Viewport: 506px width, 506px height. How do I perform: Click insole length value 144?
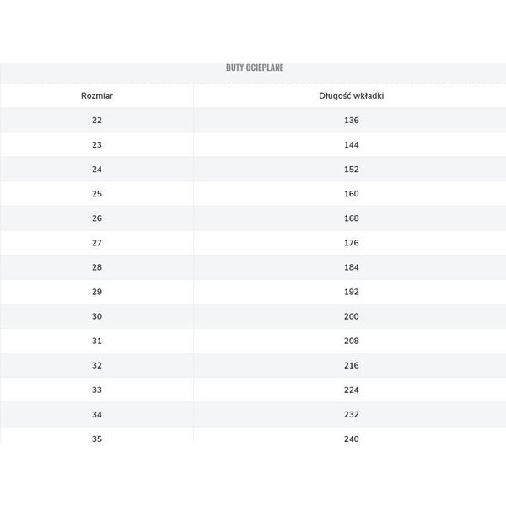[351, 145]
